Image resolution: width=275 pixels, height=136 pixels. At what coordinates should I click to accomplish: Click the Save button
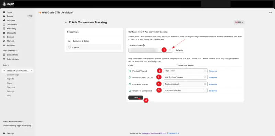pyautogui.click(x=135, y=98)
